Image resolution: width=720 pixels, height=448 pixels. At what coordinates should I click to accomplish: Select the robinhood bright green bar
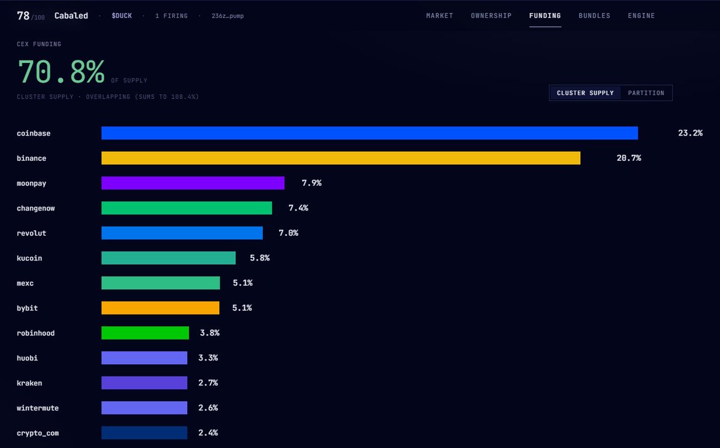(145, 333)
